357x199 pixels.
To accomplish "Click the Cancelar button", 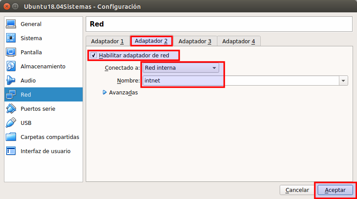I will coord(297,190).
